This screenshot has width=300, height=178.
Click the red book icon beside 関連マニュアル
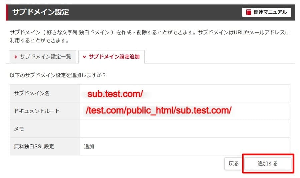248,12
